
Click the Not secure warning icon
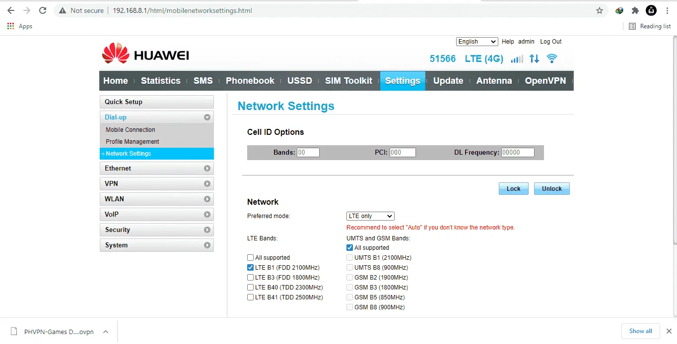(63, 10)
